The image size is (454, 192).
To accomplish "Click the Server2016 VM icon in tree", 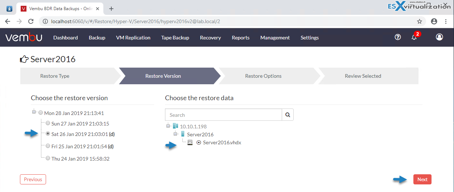I will tap(183, 134).
